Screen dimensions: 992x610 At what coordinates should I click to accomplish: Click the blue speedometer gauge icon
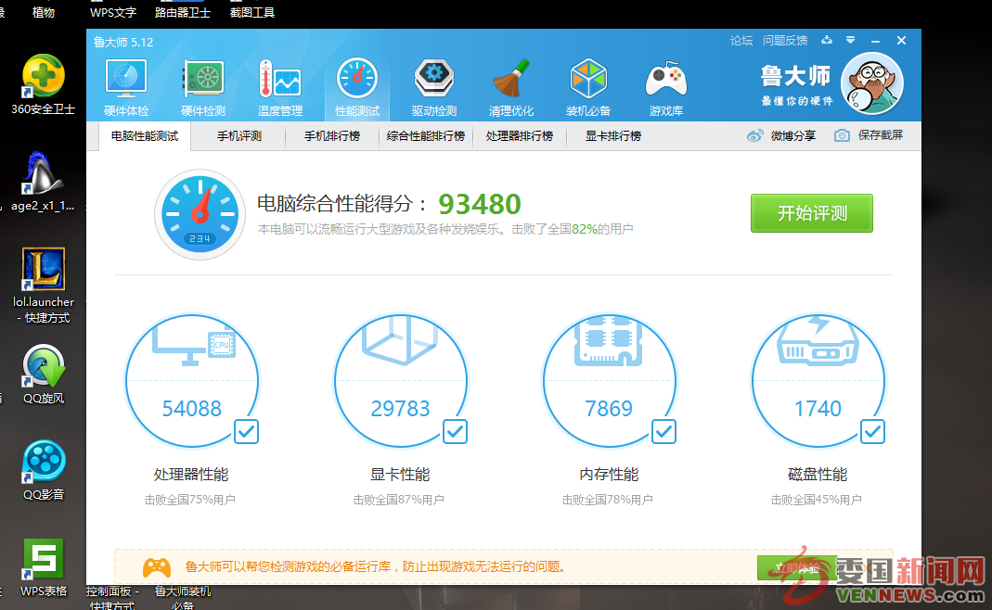coord(200,214)
